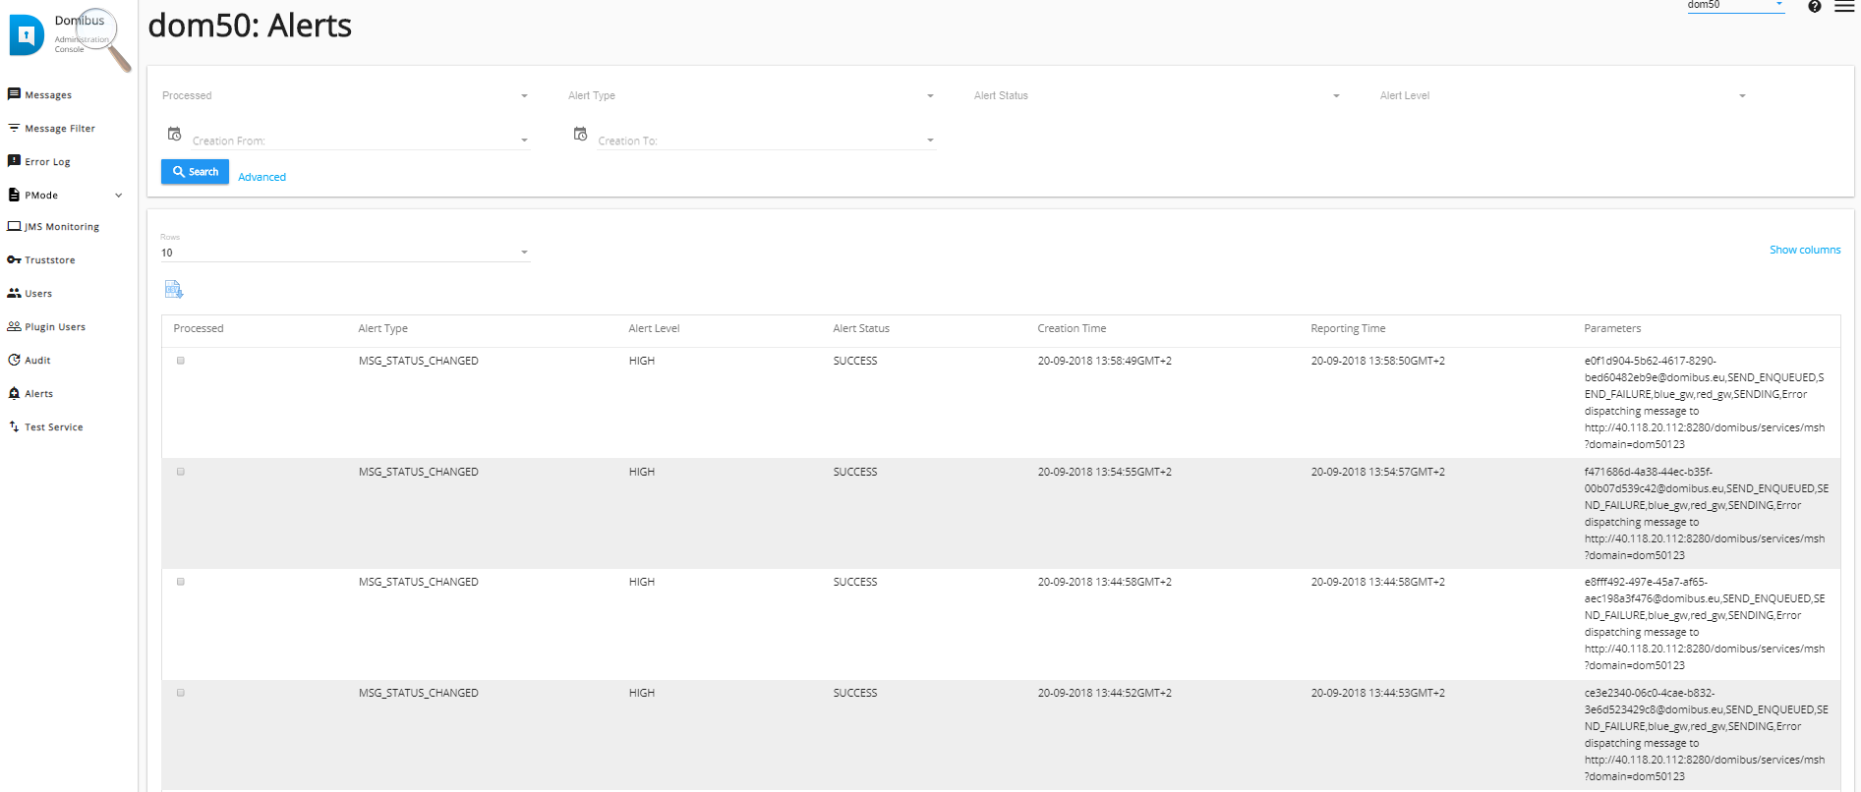The height and width of the screenshot is (792, 1861).
Task: Click the JMS Monitoring screen icon
Action: 14,226
